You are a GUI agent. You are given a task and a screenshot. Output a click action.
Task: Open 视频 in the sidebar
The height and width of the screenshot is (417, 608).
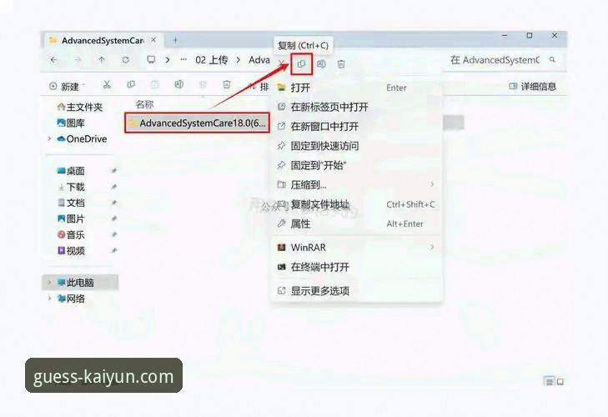pos(71,250)
